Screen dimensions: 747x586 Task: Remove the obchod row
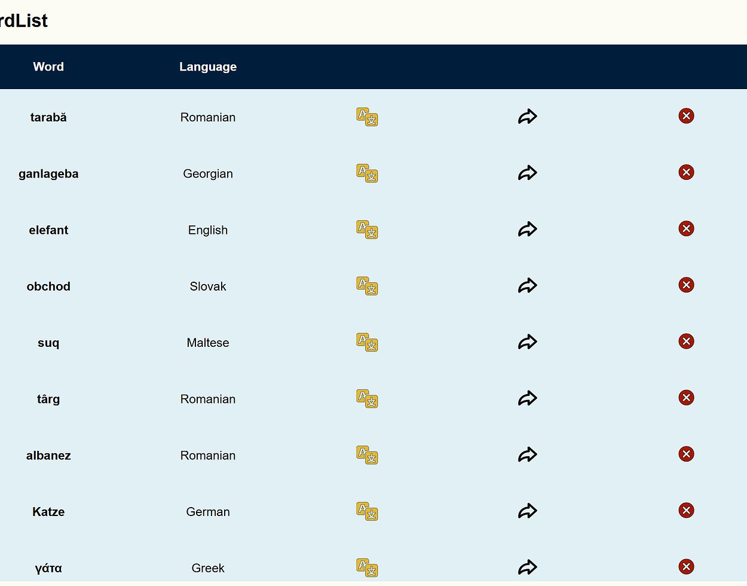coord(686,285)
